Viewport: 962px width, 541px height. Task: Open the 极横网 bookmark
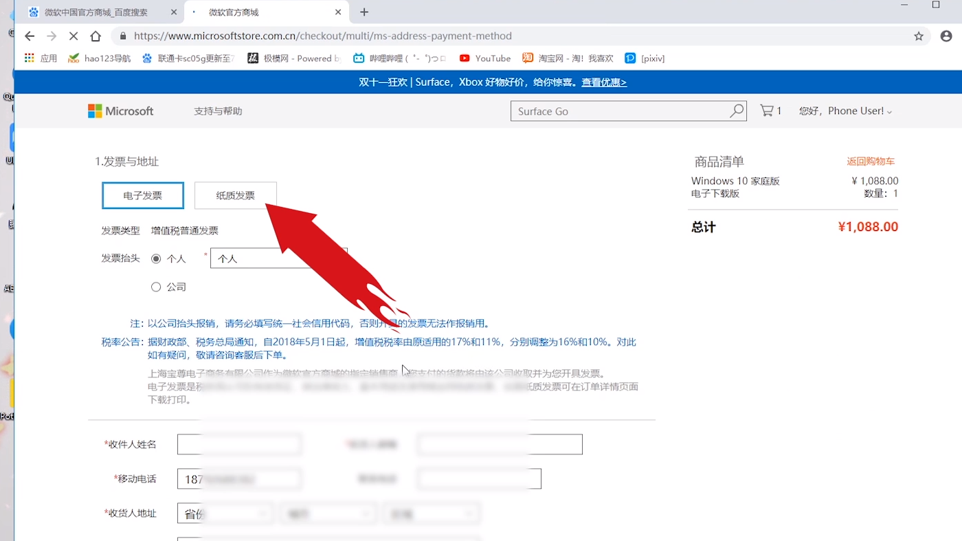[x=293, y=58]
